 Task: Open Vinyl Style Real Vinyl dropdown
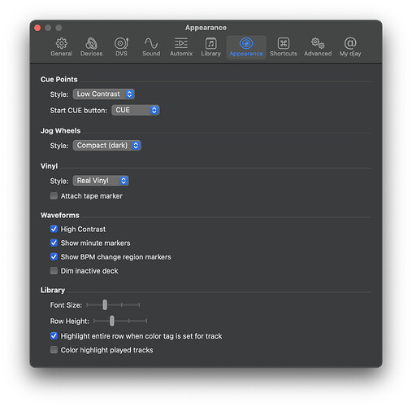click(x=101, y=181)
